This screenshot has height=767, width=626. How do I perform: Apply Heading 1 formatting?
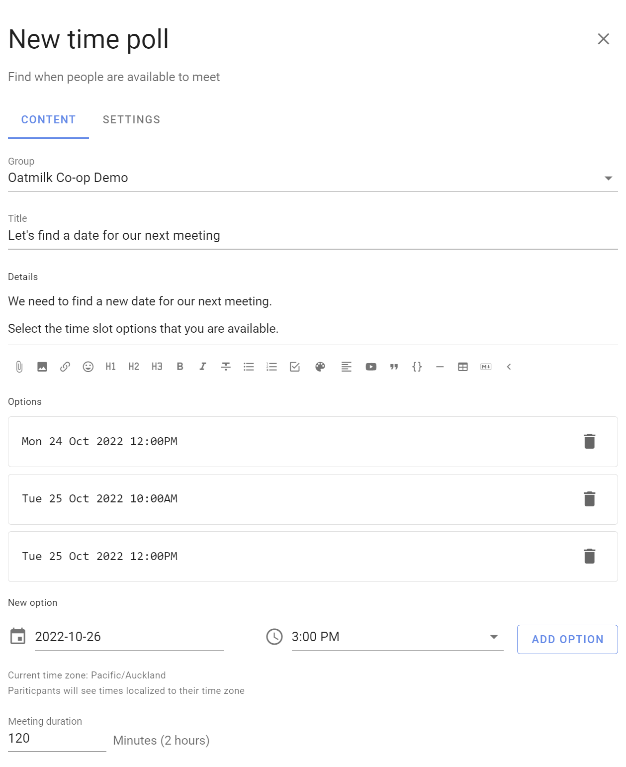(111, 367)
